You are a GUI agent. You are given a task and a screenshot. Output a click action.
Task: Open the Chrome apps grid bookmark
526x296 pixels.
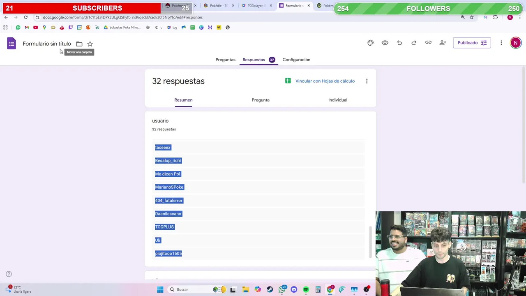pos(5,28)
